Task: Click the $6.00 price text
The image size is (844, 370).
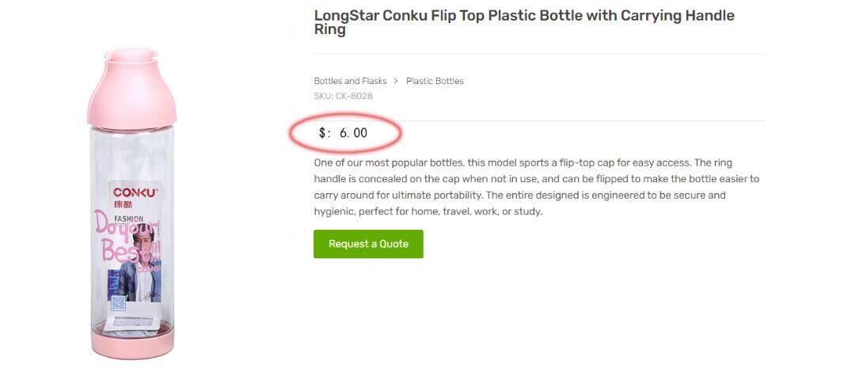Action: coord(353,133)
